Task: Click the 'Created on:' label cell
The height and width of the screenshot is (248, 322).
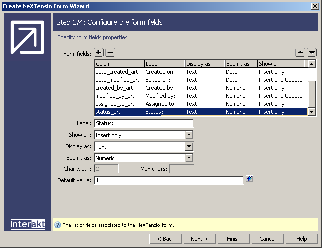Action: point(160,72)
